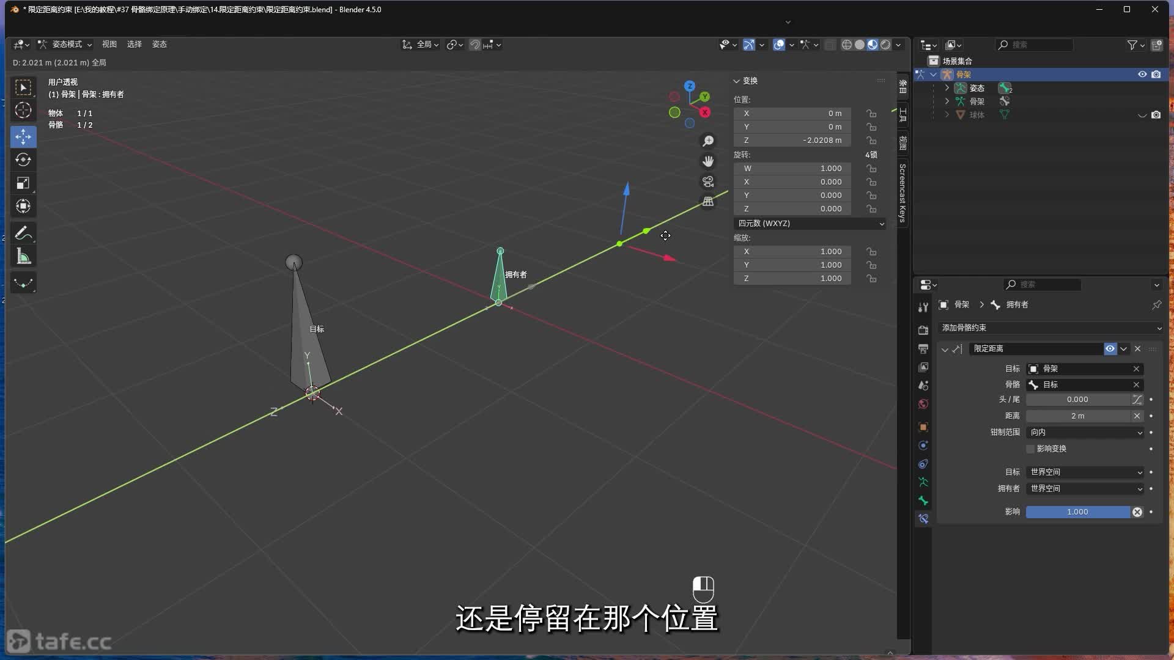Open the Object properties tab
This screenshot has width=1174, height=660.
coord(923,427)
